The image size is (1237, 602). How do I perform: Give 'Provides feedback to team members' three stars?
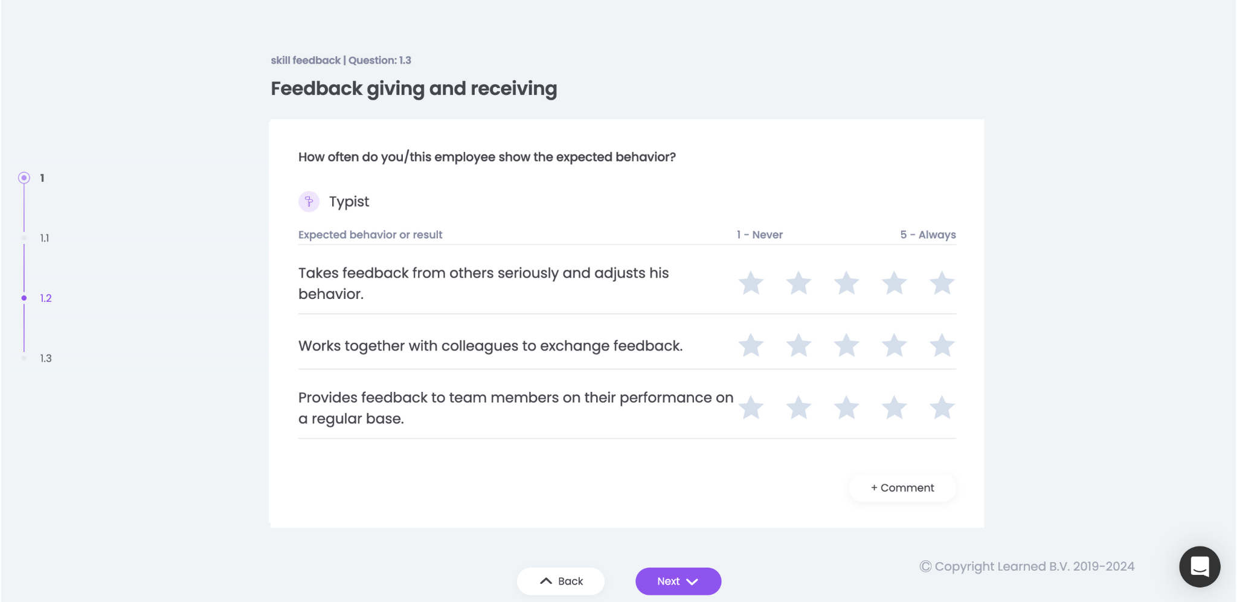[846, 408]
